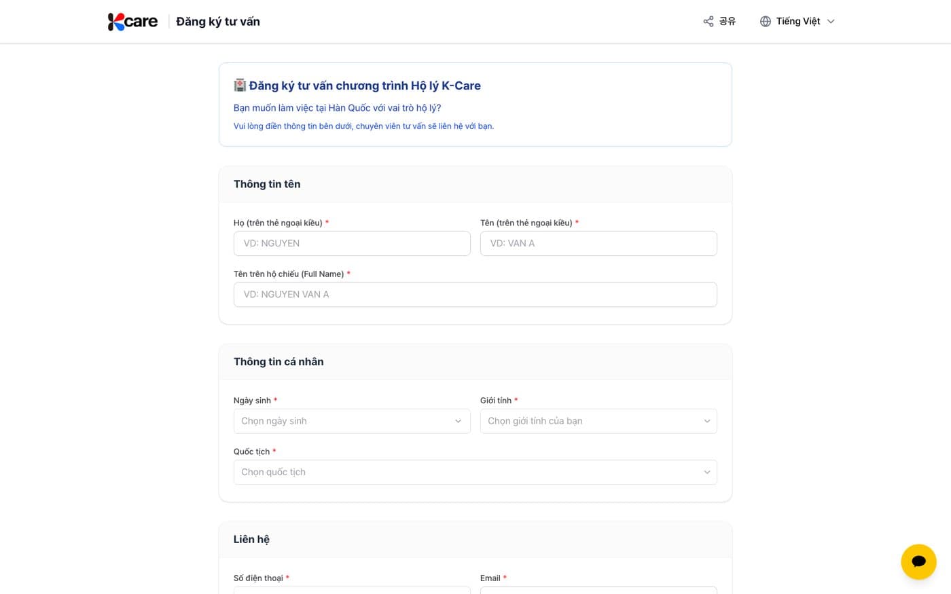This screenshot has height=594, width=951.
Task: Click the 공유 share button
Action: tap(719, 22)
